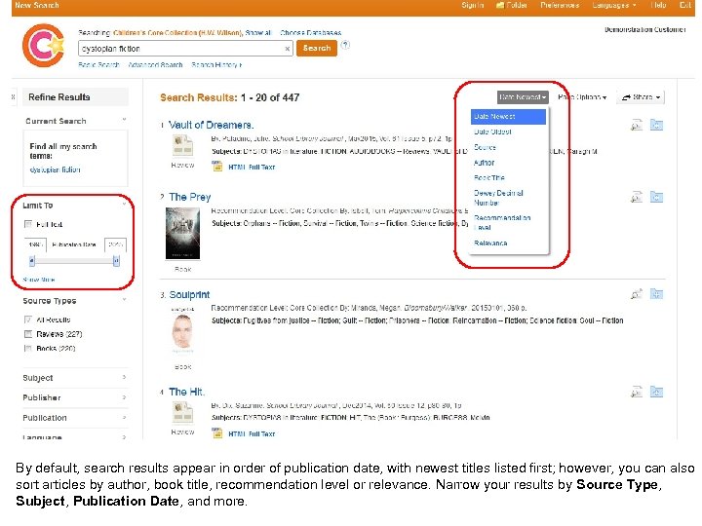Switch to Advanced Search
Viewport: 702px width, 526px height.
tap(155, 65)
